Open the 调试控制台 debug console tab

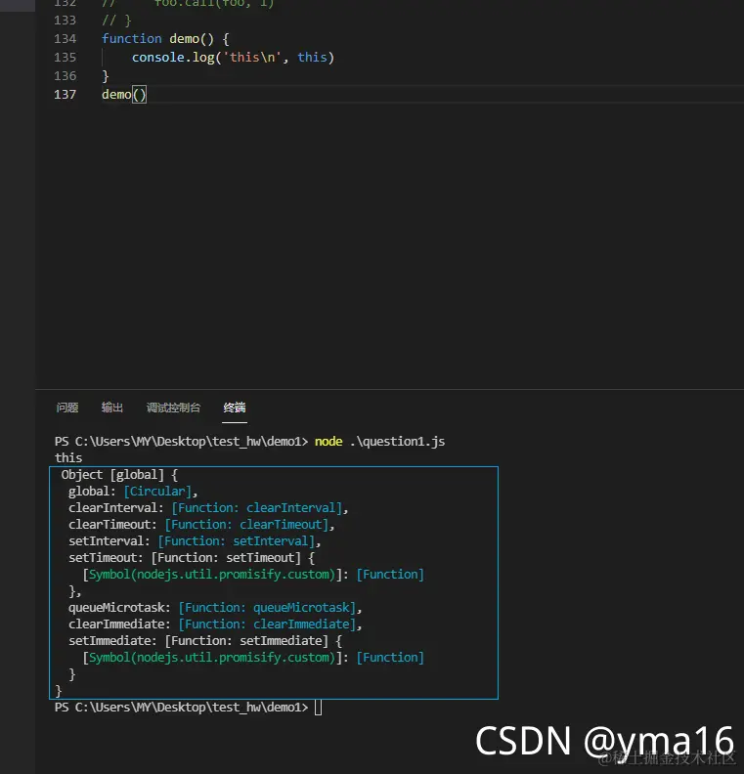173,408
